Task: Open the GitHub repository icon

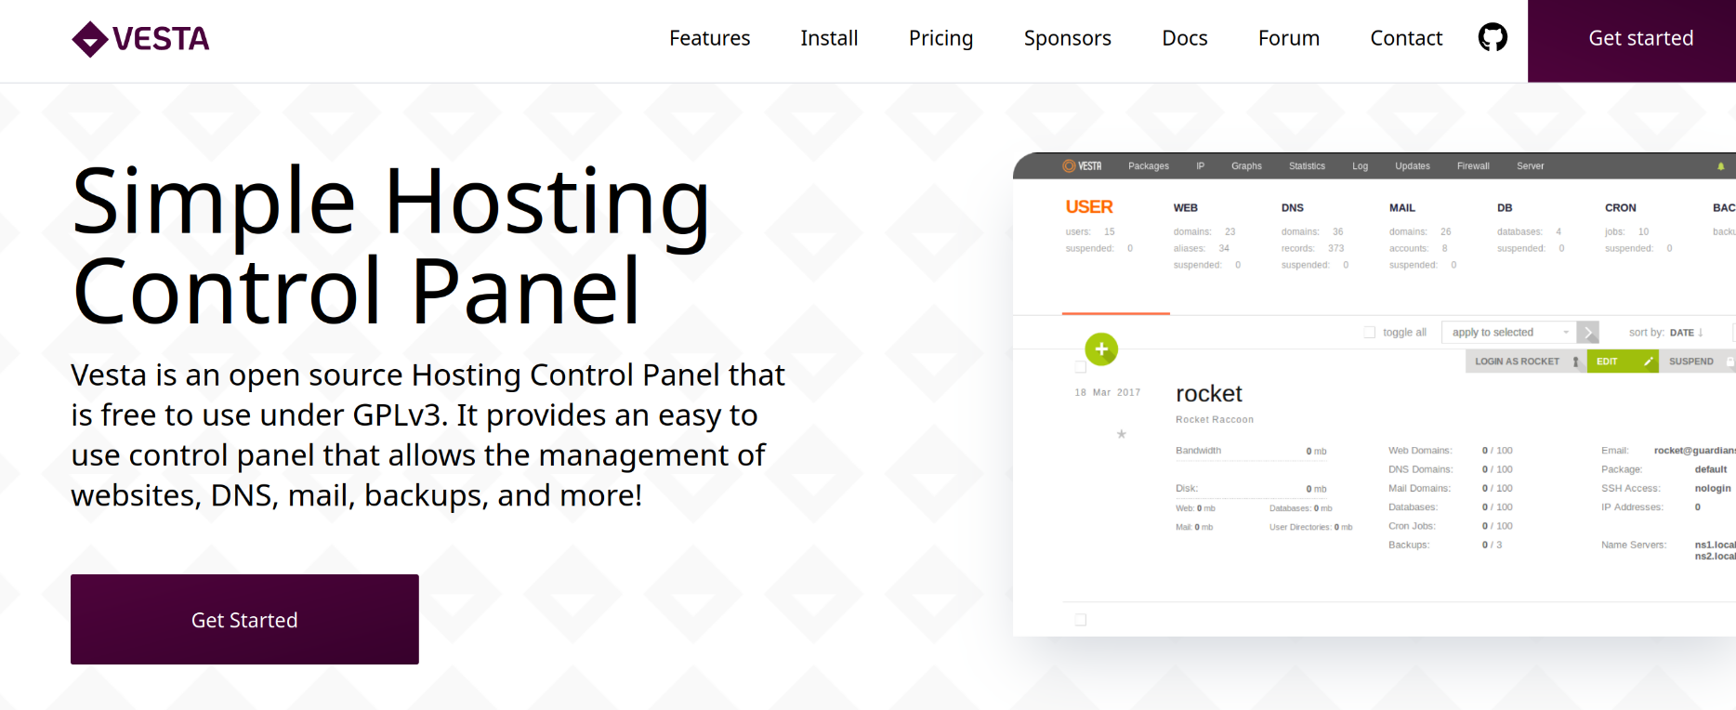Action: (x=1493, y=37)
